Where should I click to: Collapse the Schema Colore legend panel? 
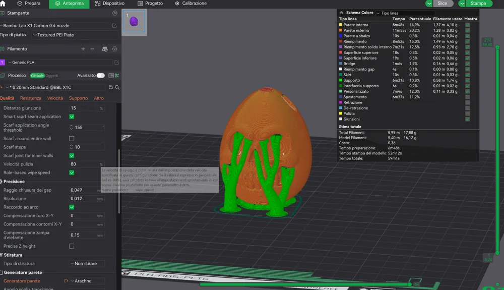(341, 13)
